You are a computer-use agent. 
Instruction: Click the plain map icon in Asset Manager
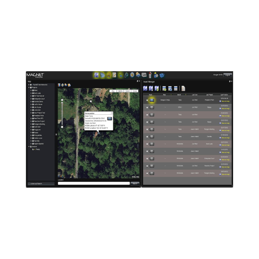click(145, 88)
